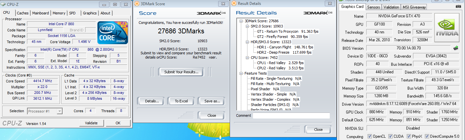Select Fill Rate - Single-Texturing row

(x=276, y=79)
